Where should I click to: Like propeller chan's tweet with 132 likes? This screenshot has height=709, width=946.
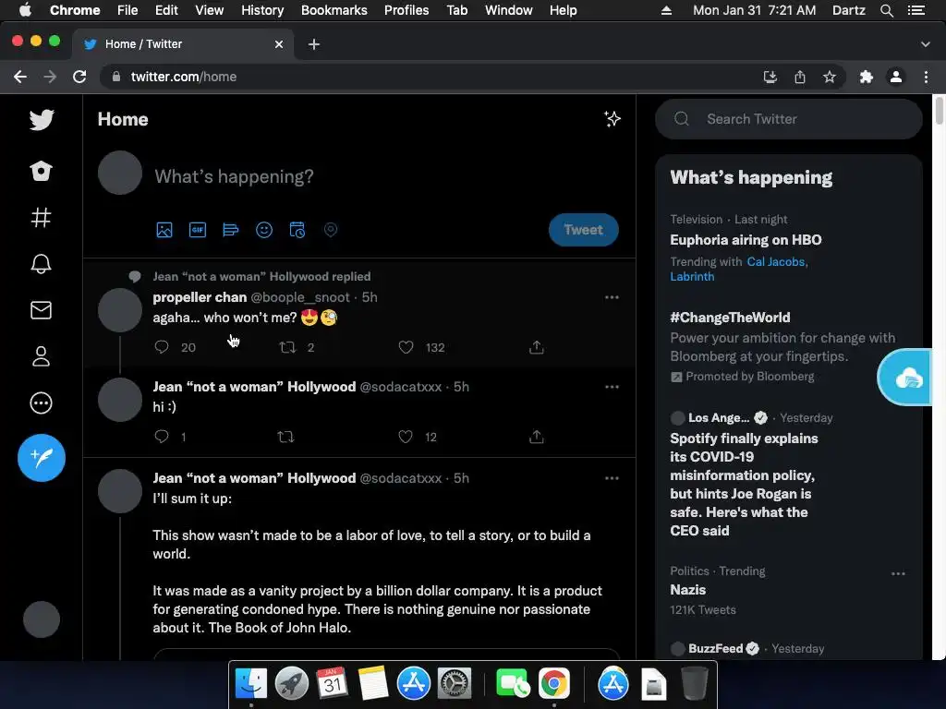click(x=406, y=347)
